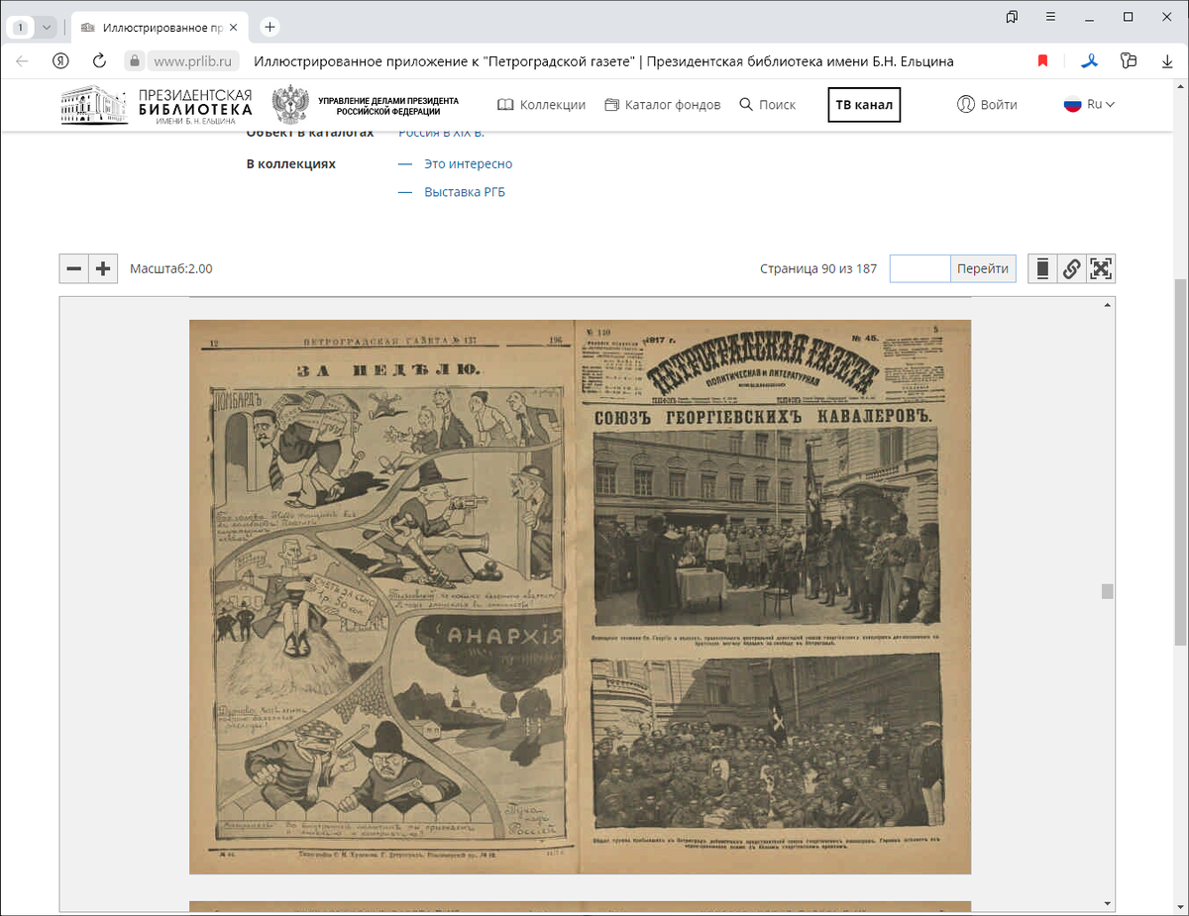The height and width of the screenshot is (916, 1189).
Task: Click the Страница 90 из 187 label
Action: [x=818, y=268]
